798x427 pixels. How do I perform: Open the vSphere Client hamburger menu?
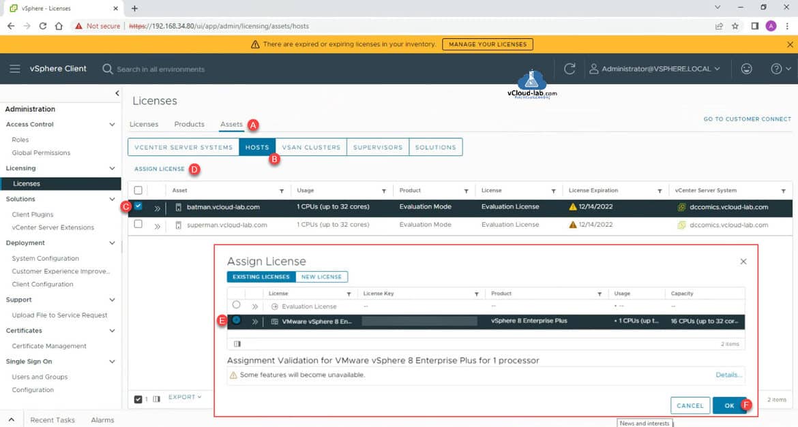15,69
